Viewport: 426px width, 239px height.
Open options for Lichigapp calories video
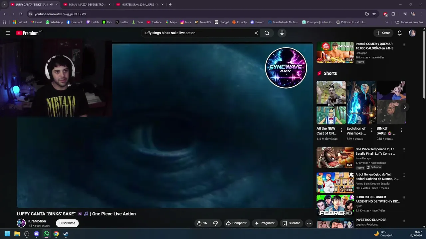[404, 44]
